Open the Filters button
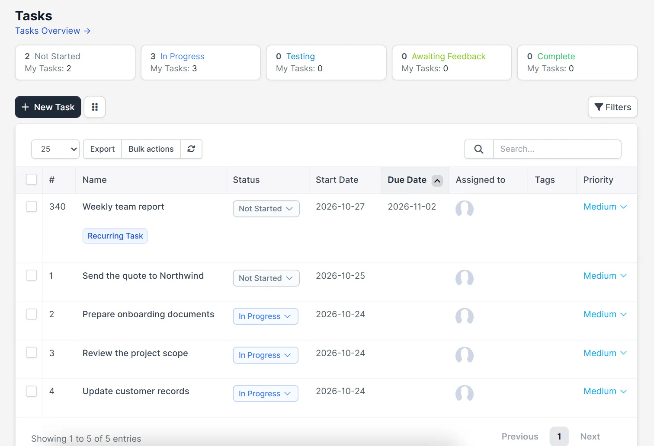Viewport: 654px width, 446px height. [x=612, y=107]
